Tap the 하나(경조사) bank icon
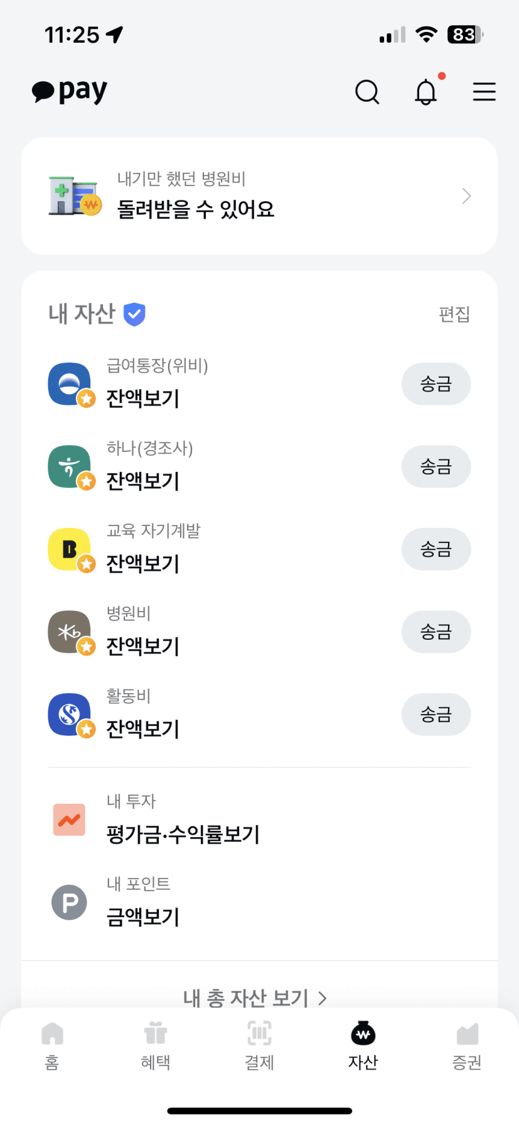The height and width of the screenshot is (1125, 519). 70,467
